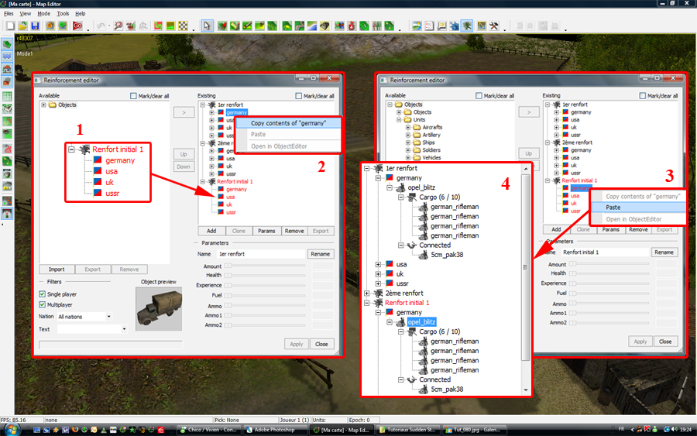The image size is (697, 436).
Task: Click the Open folder toolbar icon
Action: coord(22,26)
